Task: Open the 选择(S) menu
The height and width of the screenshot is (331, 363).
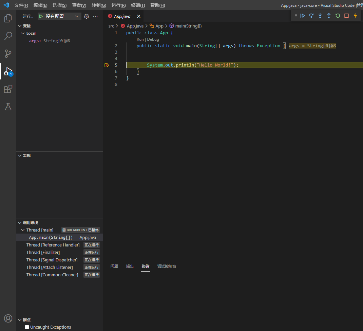Action: coord(60,5)
